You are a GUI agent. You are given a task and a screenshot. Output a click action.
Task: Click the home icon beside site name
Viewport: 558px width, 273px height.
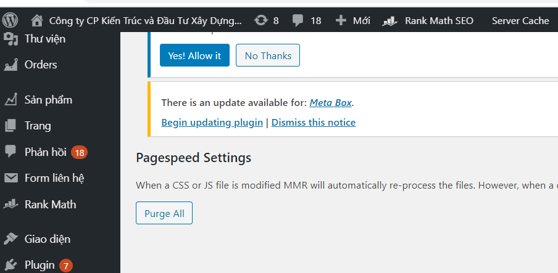pos(37,21)
